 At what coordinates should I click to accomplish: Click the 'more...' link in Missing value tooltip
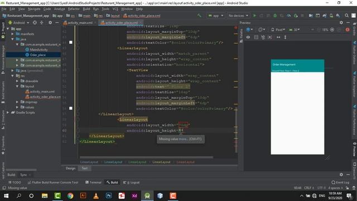(184, 139)
